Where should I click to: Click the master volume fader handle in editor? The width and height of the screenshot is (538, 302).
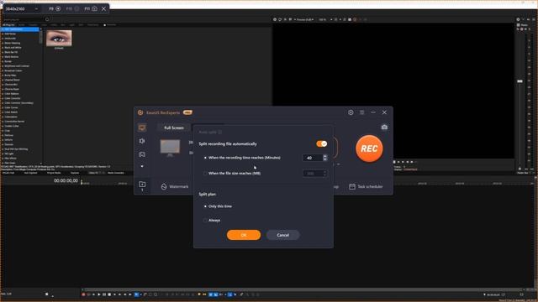tap(520, 81)
